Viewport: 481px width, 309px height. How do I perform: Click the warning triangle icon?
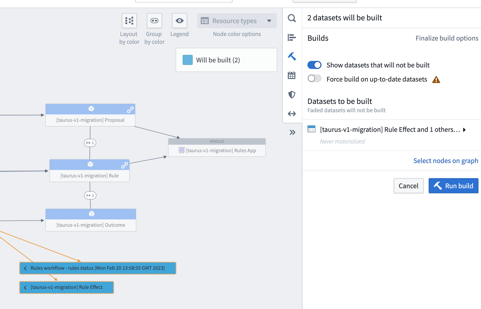pos(436,80)
